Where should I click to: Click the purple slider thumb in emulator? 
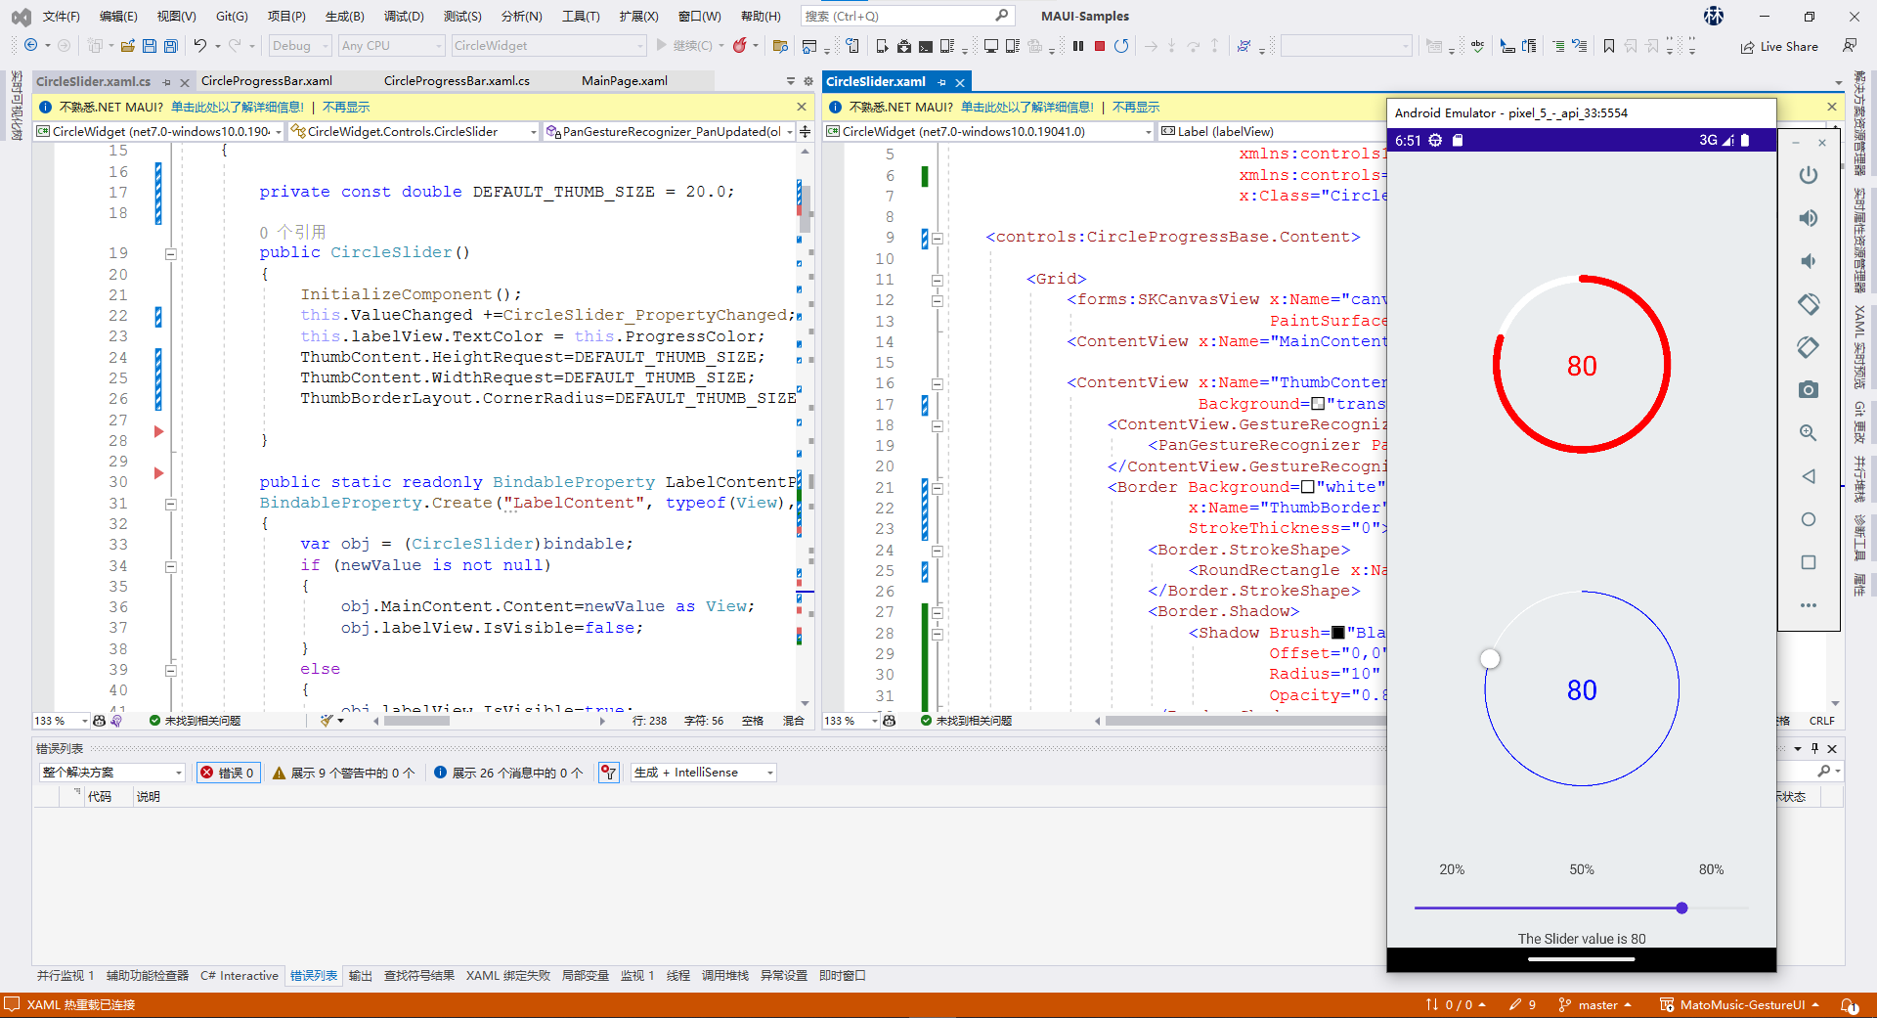click(x=1681, y=908)
